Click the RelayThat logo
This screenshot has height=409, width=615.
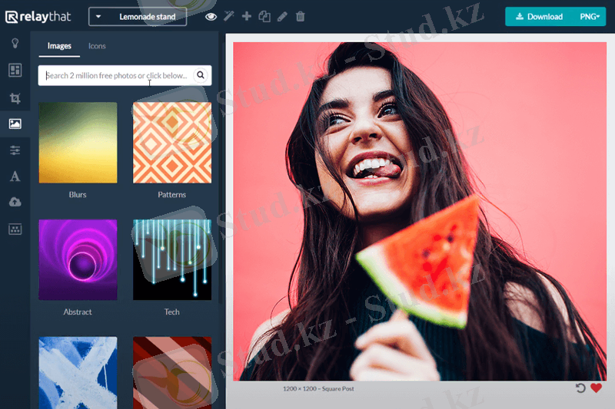[38, 17]
